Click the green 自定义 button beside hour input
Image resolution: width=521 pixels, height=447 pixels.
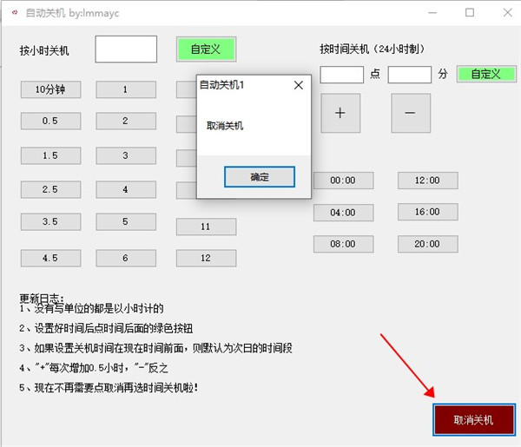coord(206,49)
